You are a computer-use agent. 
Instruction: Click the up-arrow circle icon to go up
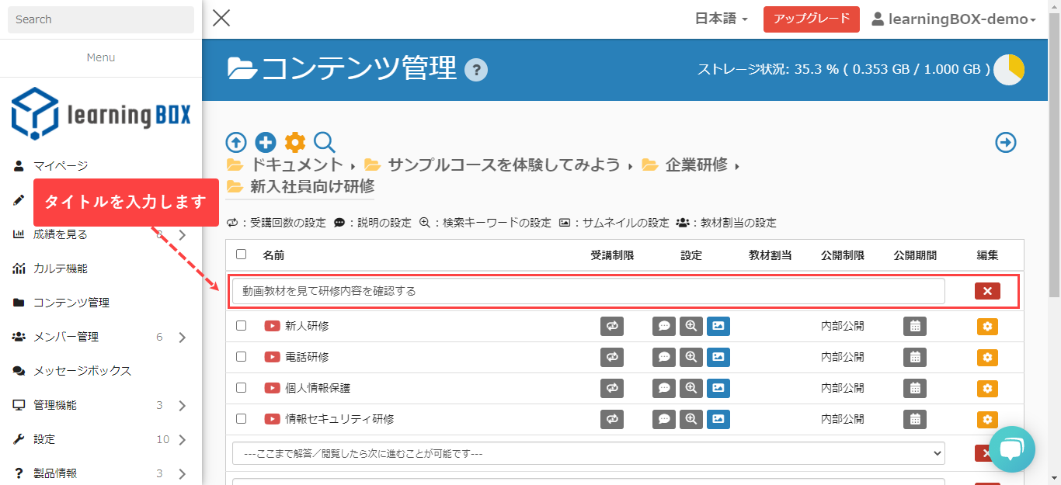pyautogui.click(x=236, y=143)
